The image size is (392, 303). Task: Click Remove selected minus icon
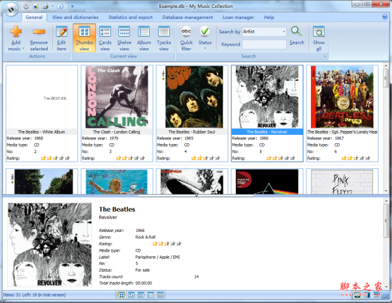click(x=39, y=32)
